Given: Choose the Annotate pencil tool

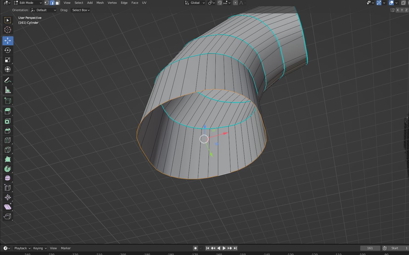Looking at the screenshot, I should pos(8,80).
